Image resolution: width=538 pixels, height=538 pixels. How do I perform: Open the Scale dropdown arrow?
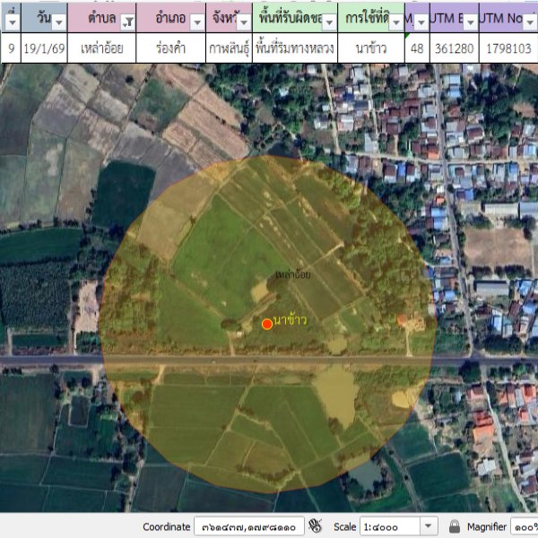pos(427,526)
